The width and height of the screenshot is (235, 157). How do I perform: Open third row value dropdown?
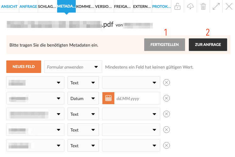131,114
